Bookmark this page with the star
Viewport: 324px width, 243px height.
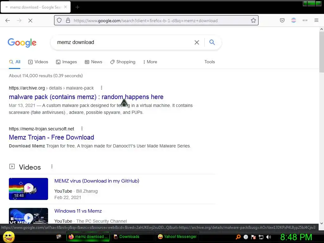coord(253,20)
